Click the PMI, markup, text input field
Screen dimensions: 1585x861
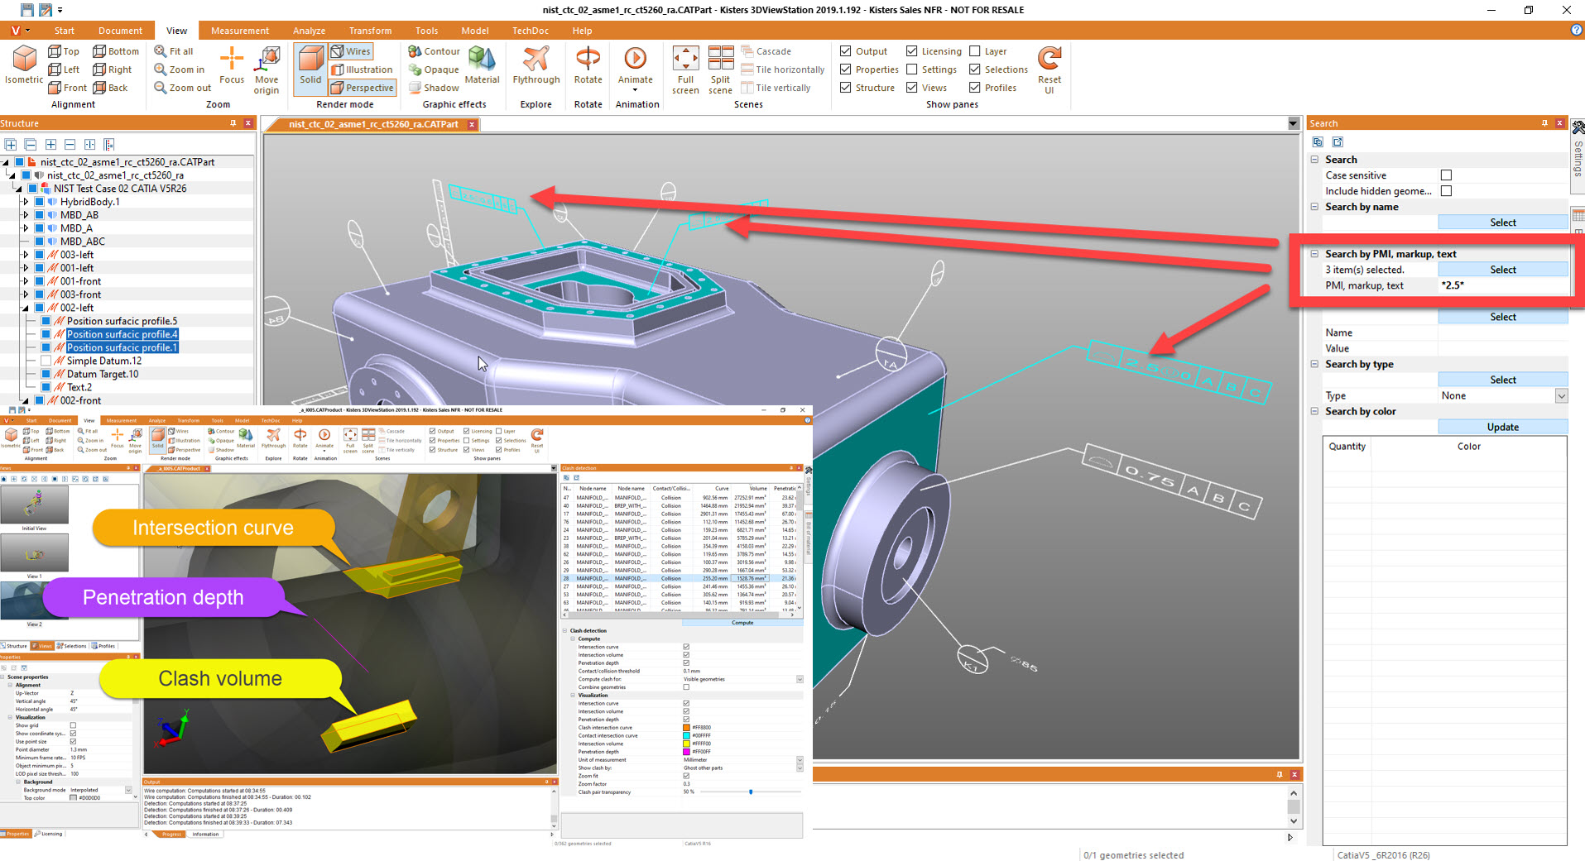[x=1502, y=285]
